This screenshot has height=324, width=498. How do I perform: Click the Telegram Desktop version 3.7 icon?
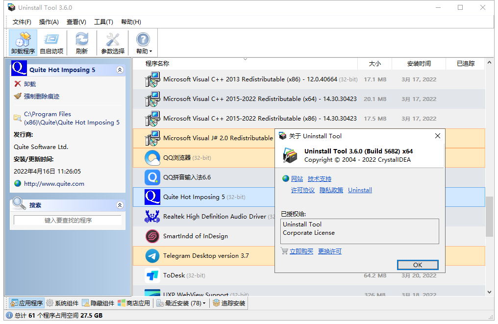coord(152,256)
